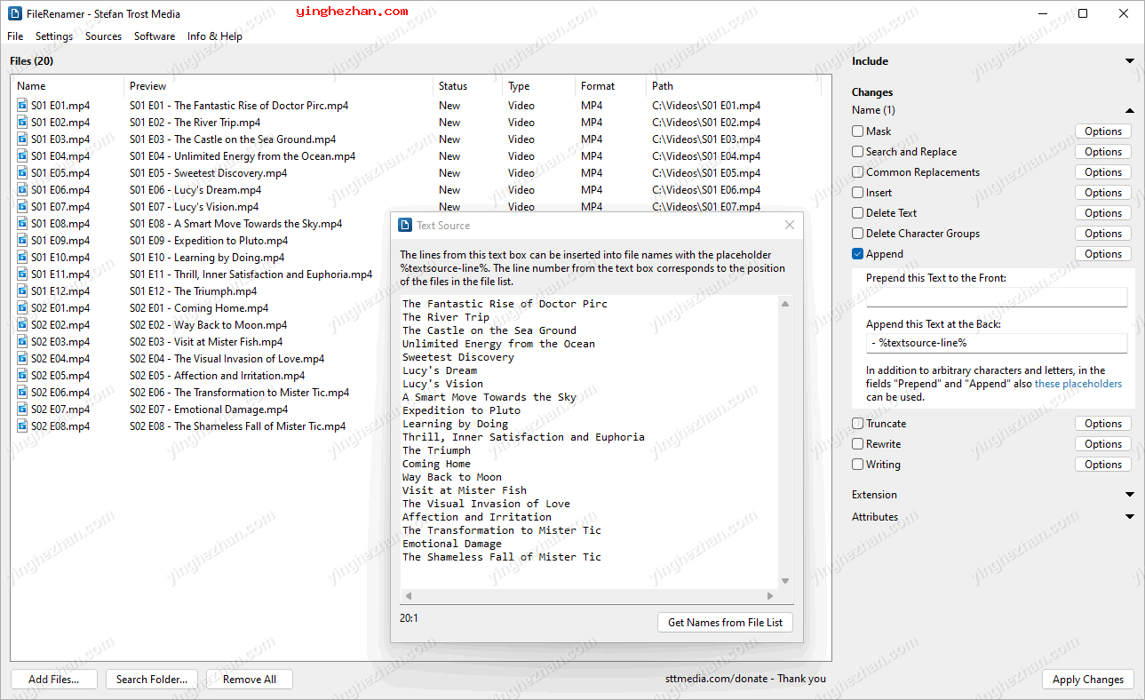Click the Add Files... button
The width and height of the screenshot is (1145, 700).
53,680
